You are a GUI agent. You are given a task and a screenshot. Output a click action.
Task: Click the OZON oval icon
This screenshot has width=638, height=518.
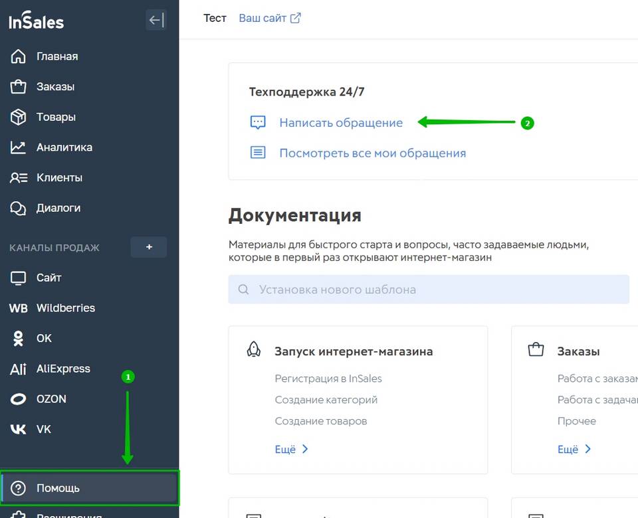click(x=18, y=399)
